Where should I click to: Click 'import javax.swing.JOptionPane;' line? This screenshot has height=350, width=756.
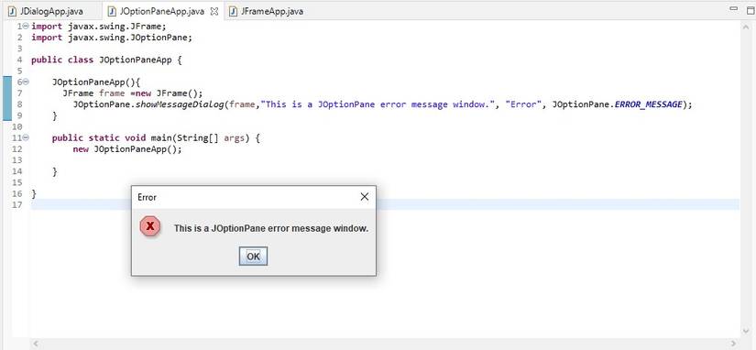tap(112, 38)
